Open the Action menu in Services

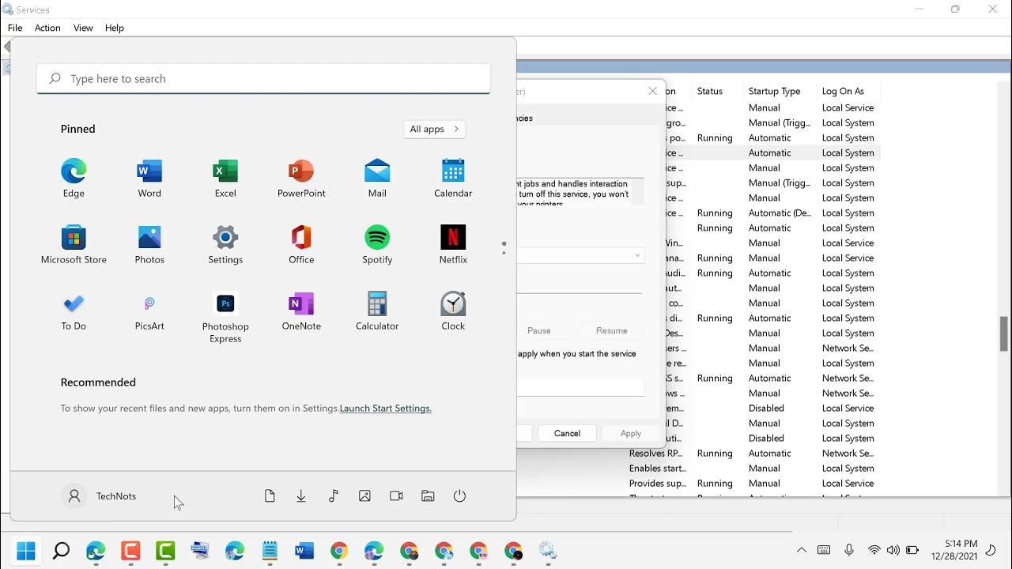pos(47,28)
